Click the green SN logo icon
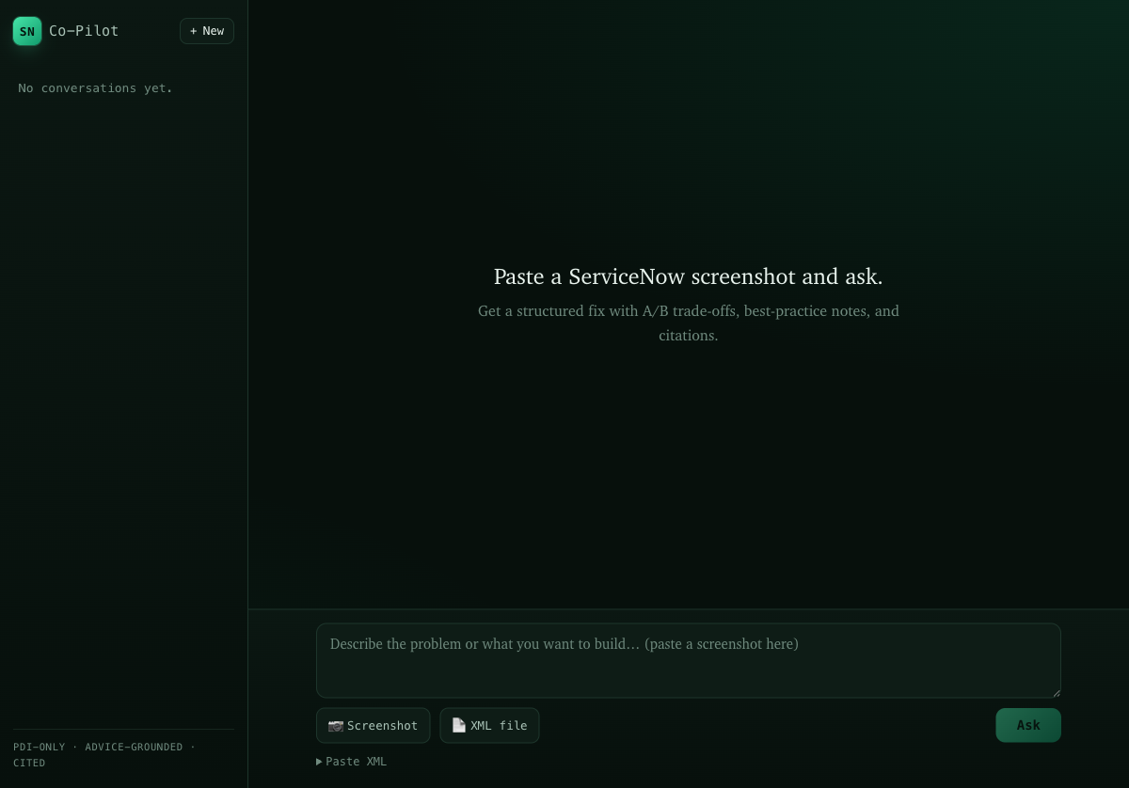Screen dimensions: 1129x788 (x=27, y=31)
